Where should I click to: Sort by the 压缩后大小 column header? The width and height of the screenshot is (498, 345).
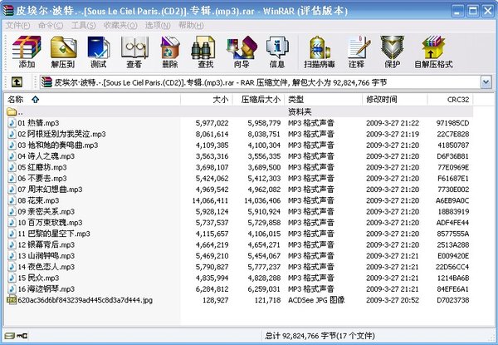coord(258,100)
